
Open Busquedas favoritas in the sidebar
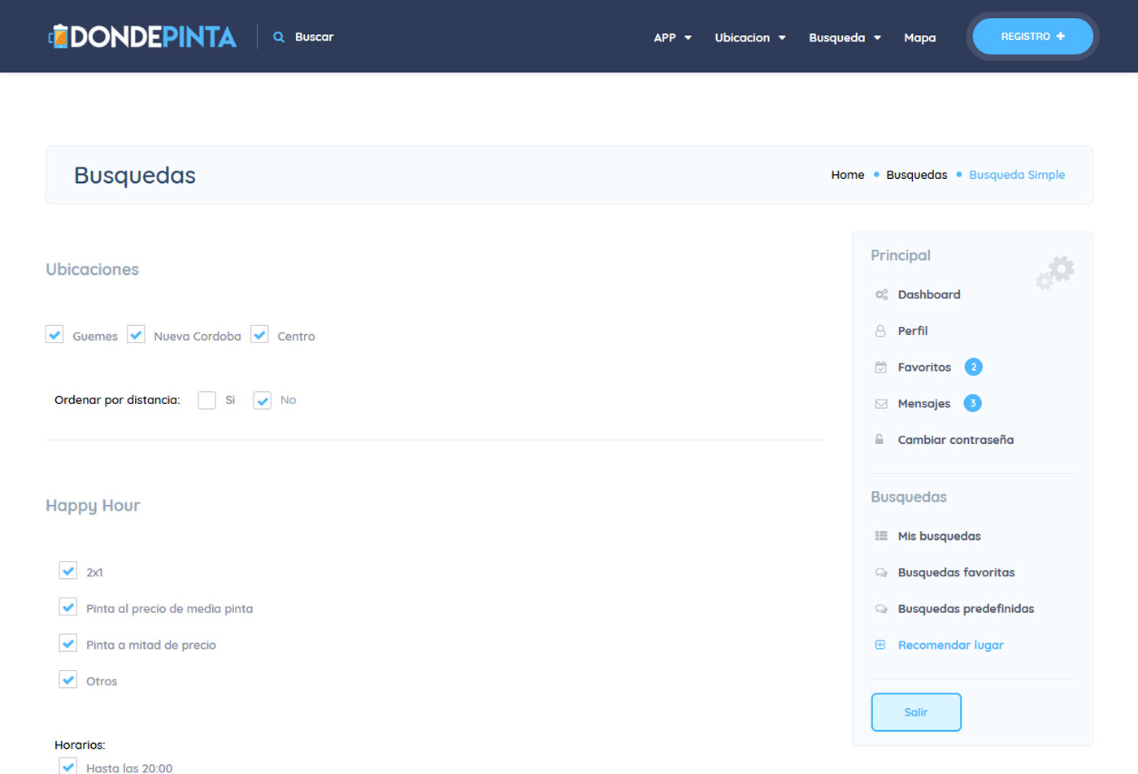(956, 572)
